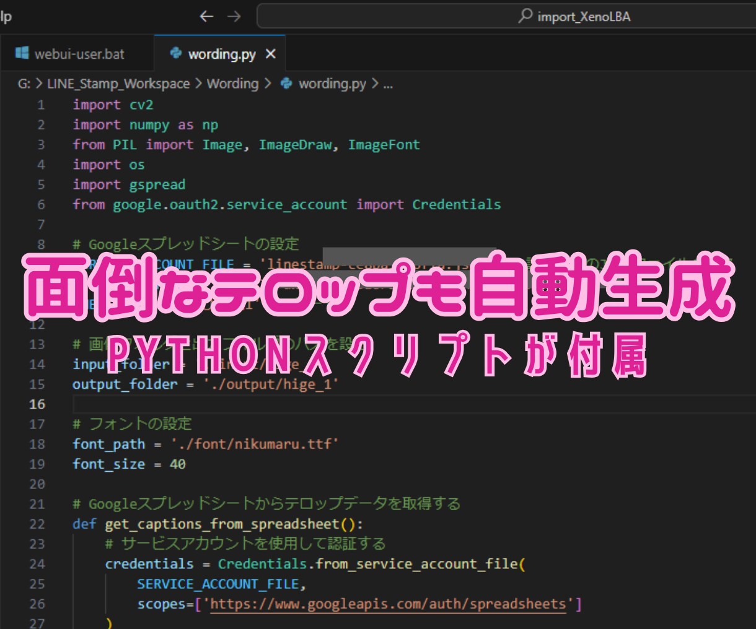Viewport: 756px width, 629px height.
Task: Click the Python icon on wording.py tab
Action: pos(176,54)
